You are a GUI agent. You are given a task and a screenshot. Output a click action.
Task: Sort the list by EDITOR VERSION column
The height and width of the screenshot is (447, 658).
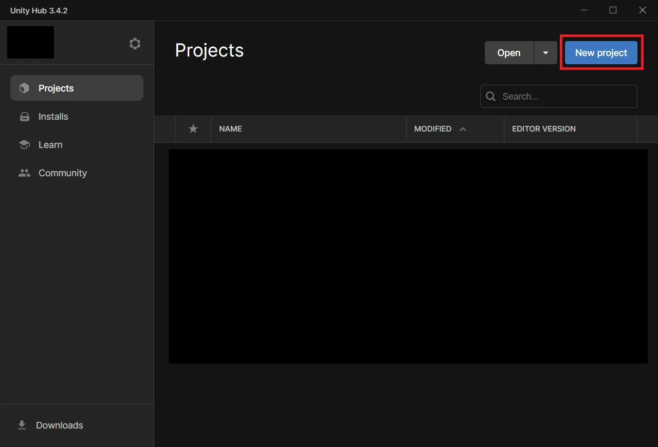[x=543, y=129]
